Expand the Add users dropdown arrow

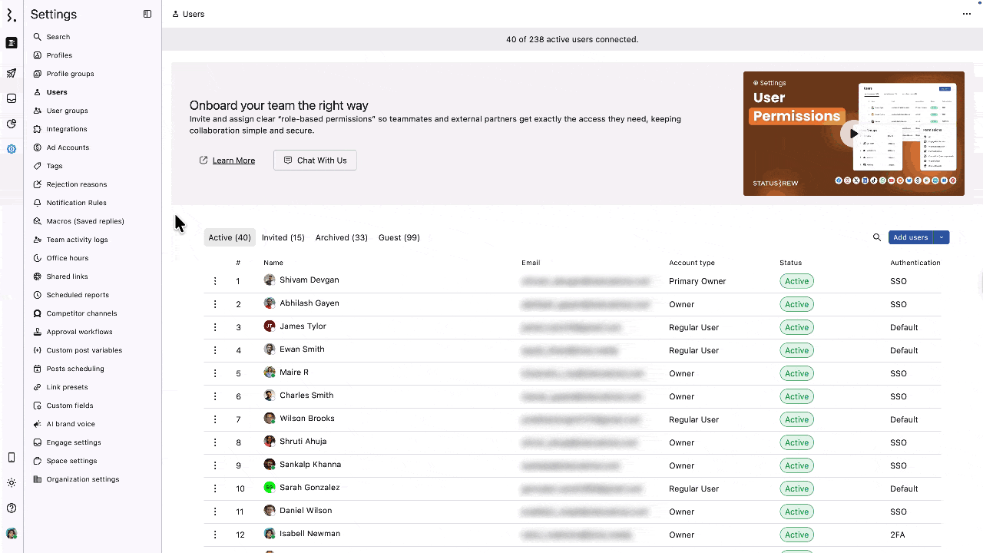(x=942, y=237)
